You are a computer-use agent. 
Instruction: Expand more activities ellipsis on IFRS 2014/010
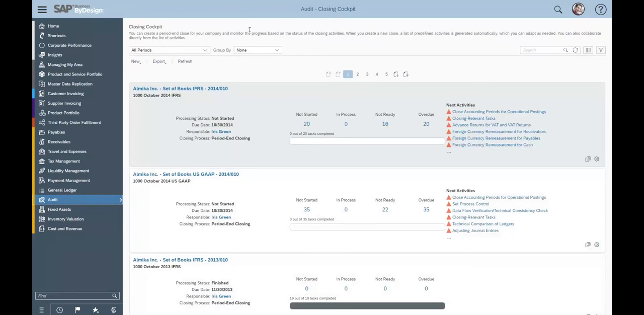pos(449,152)
